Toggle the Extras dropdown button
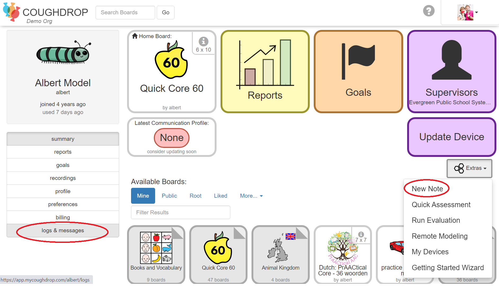 469,168
